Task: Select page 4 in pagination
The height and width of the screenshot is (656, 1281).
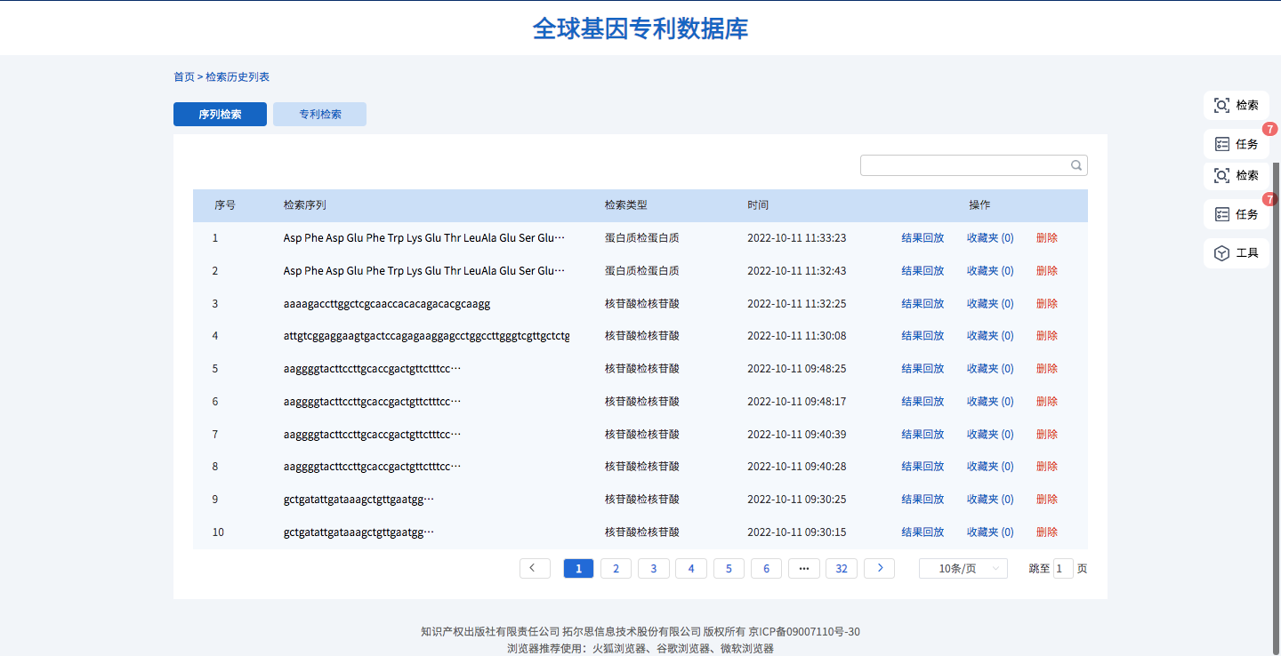Action: [691, 569]
